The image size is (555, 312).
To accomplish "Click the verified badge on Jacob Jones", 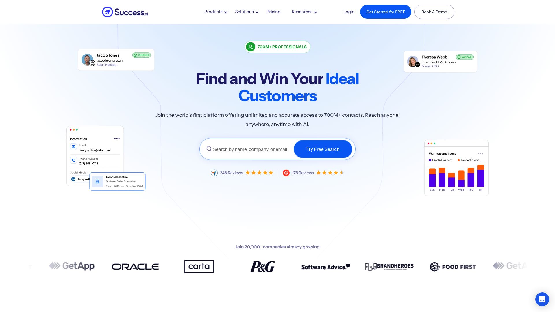I will (x=141, y=55).
